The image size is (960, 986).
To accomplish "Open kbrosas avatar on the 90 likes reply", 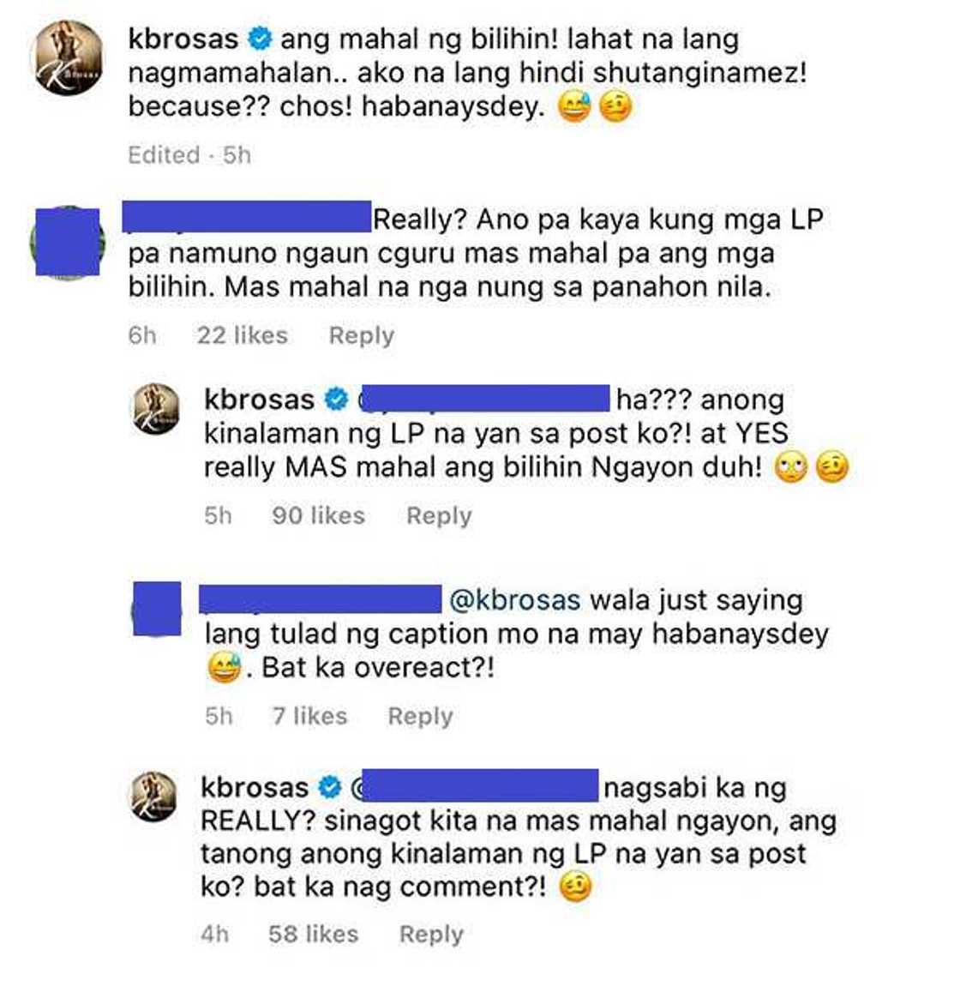I will [155, 409].
